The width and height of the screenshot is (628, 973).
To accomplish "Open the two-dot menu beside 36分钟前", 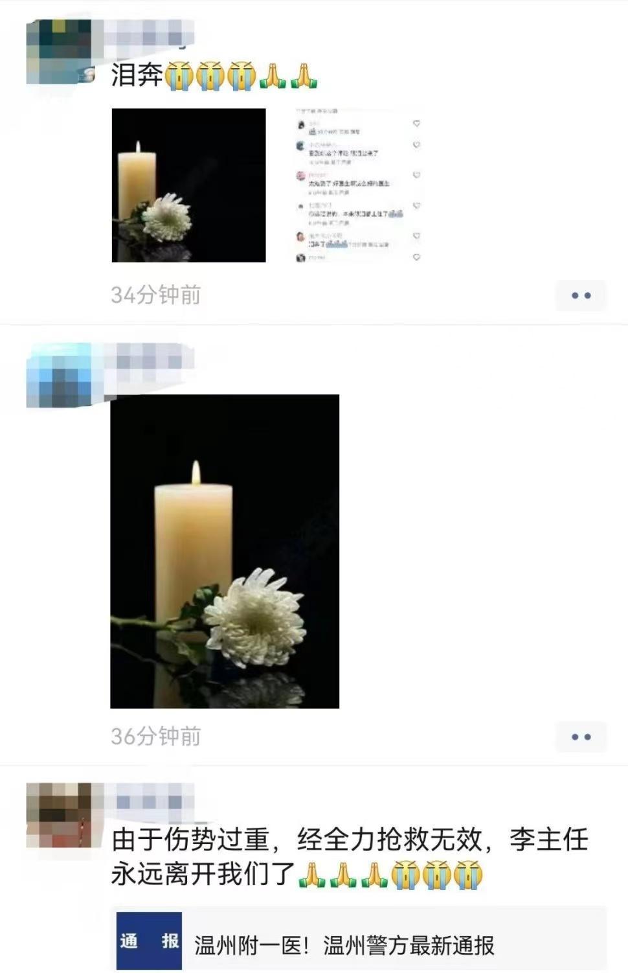I will tap(581, 737).
